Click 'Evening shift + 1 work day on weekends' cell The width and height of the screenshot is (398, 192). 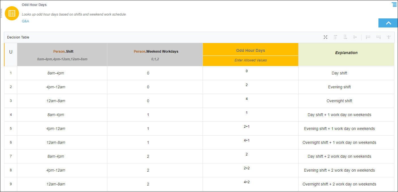(x=346, y=129)
